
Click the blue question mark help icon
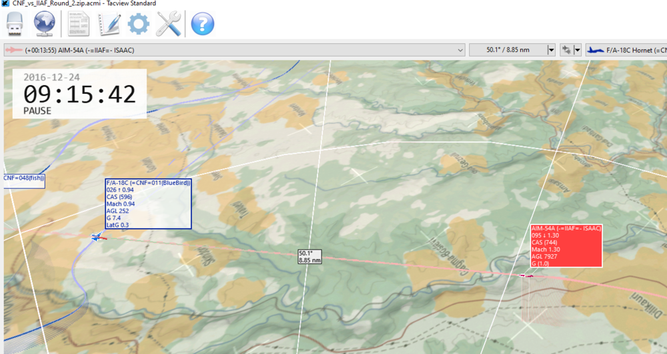pyautogui.click(x=203, y=24)
